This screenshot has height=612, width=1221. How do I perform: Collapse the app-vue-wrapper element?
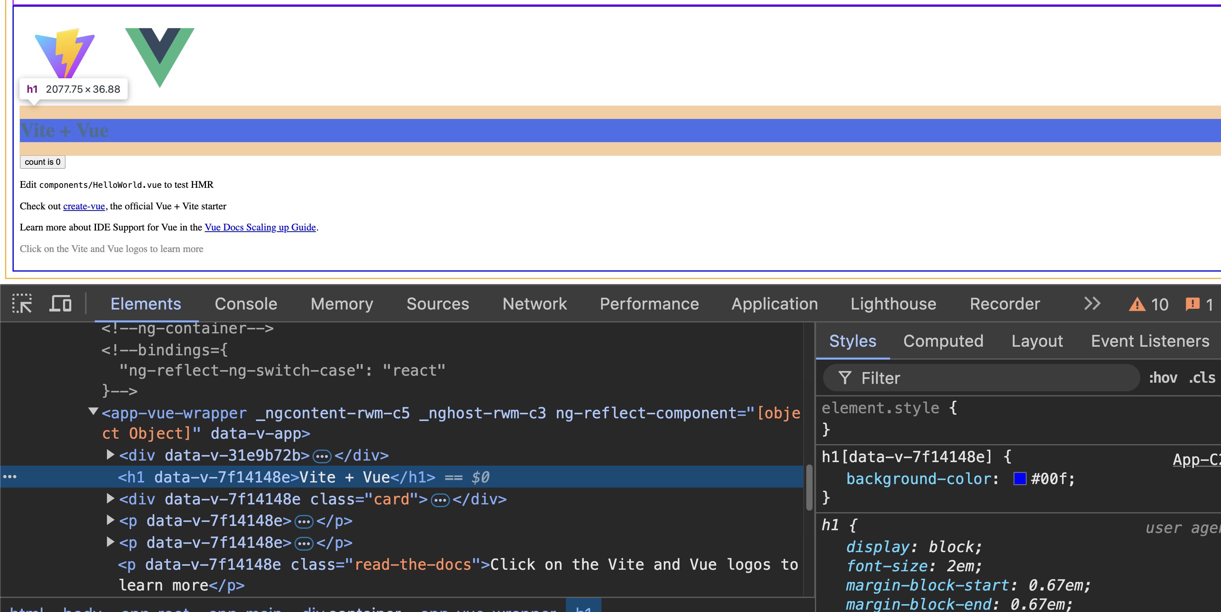point(93,412)
